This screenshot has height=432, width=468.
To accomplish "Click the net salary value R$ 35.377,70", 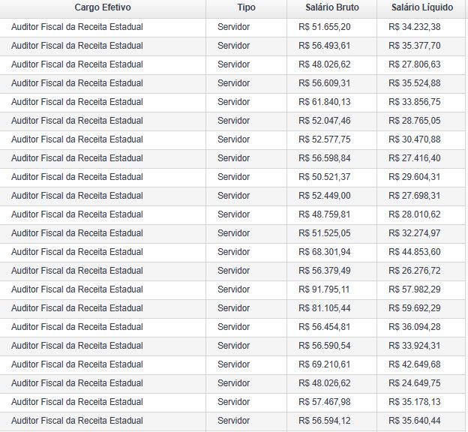I will (x=415, y=46).
